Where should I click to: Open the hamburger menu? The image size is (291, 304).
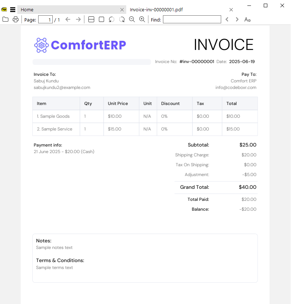(x=13, y=9)
